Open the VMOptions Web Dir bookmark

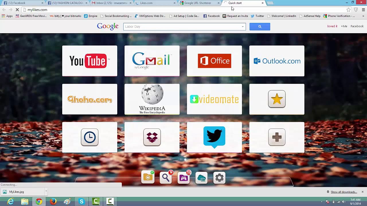pos(150,16)
